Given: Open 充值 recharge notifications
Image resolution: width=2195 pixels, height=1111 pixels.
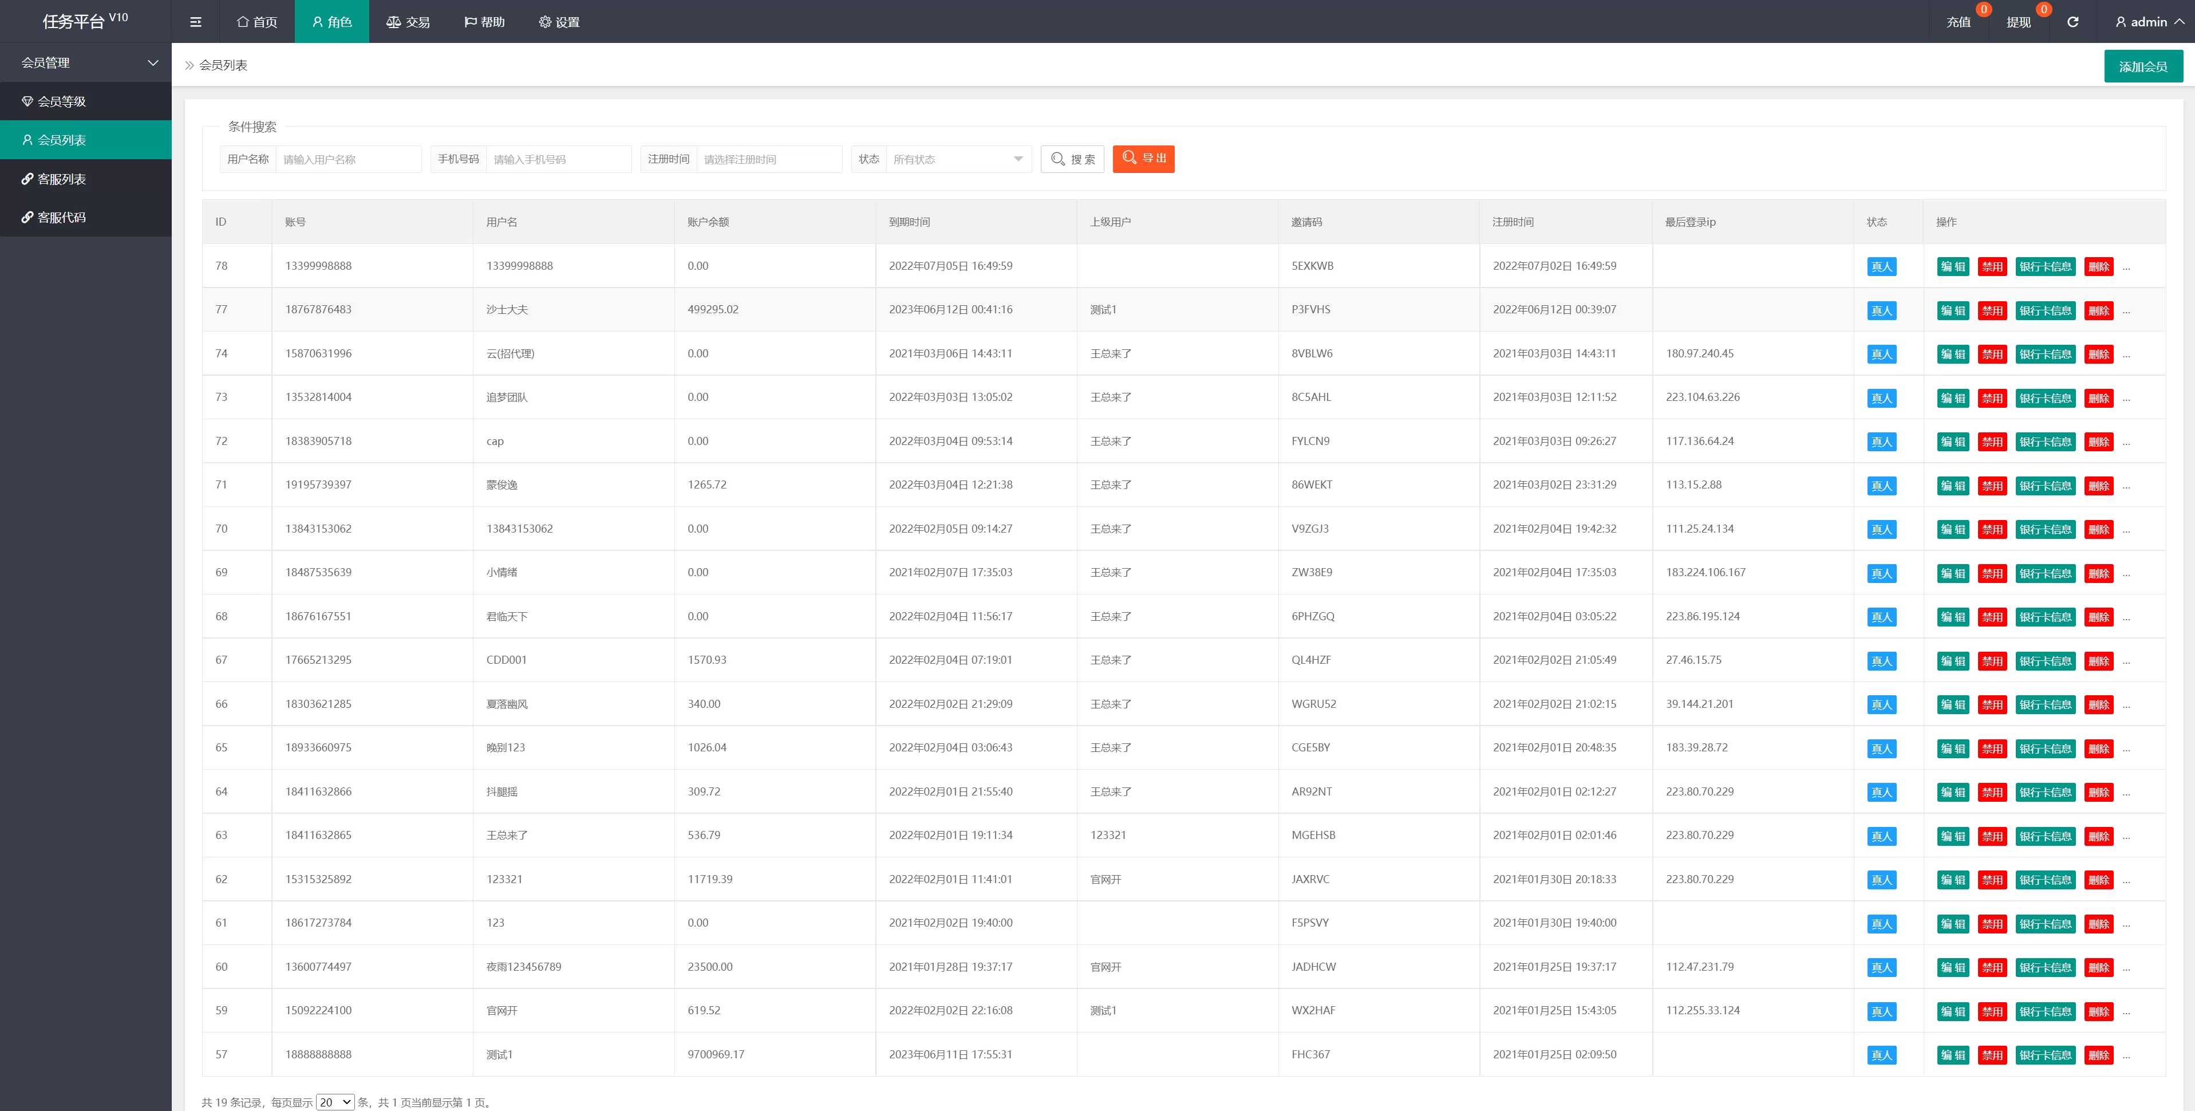Looking at the screenshot, I should coord(1958,22).
